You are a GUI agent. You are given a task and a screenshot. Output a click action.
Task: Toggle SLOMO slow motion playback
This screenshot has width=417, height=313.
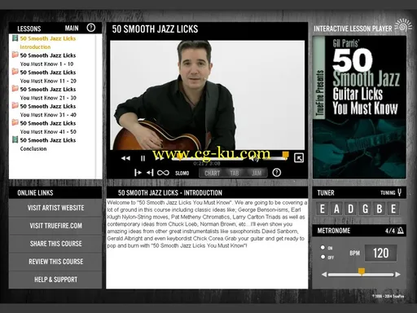[x=182, y=173]
